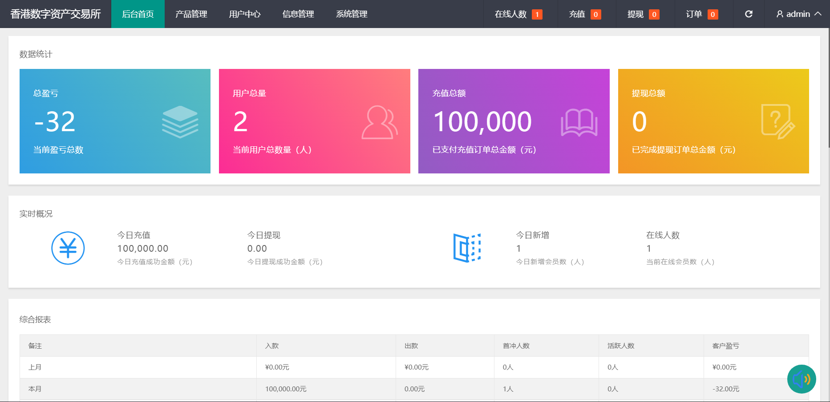
Task: Click the 当前在线会员数（人）label
Action: click(680, 262)
